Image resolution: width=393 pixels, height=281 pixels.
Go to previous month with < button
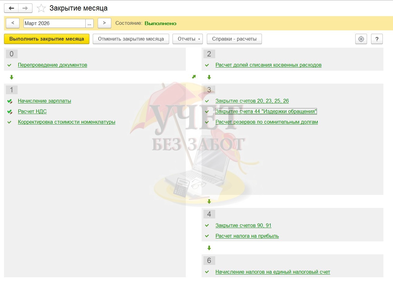[13, 23]
